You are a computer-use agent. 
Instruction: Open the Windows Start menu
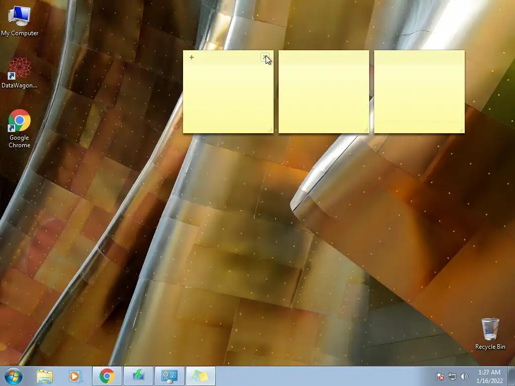14,376
